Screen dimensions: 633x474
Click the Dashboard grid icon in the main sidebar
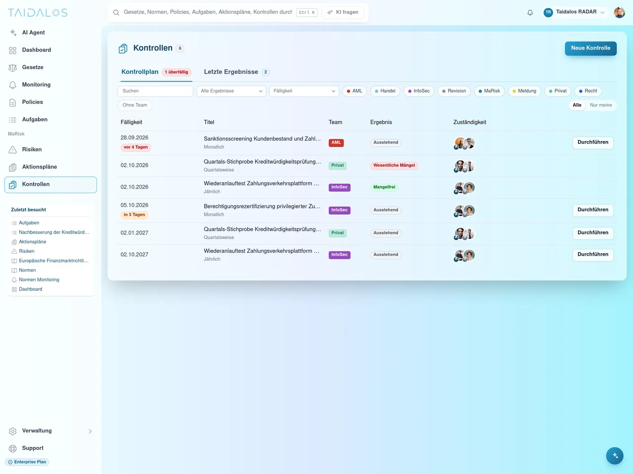pyautogui.click(x=13, y=50)
